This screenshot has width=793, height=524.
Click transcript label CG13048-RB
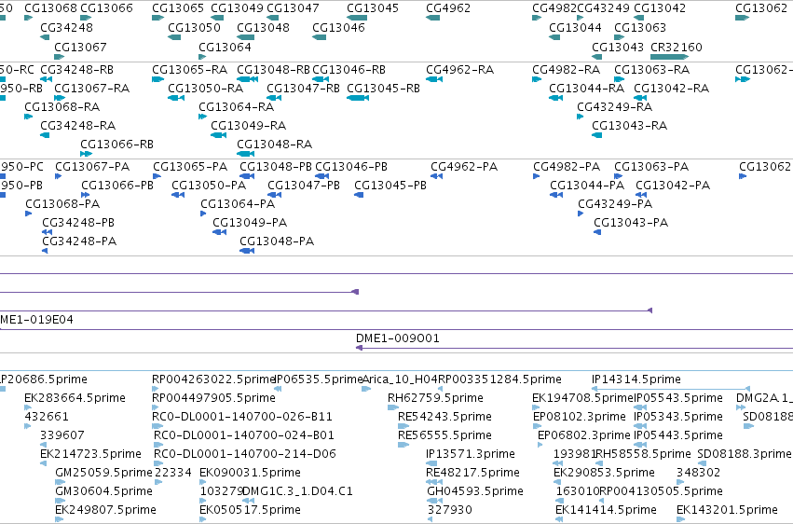coord(274,70)
